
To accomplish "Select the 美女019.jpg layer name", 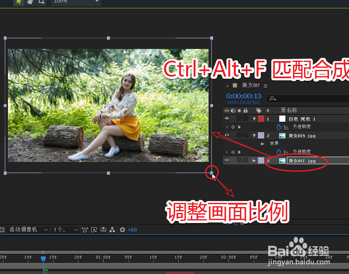I will click(302, 136).
